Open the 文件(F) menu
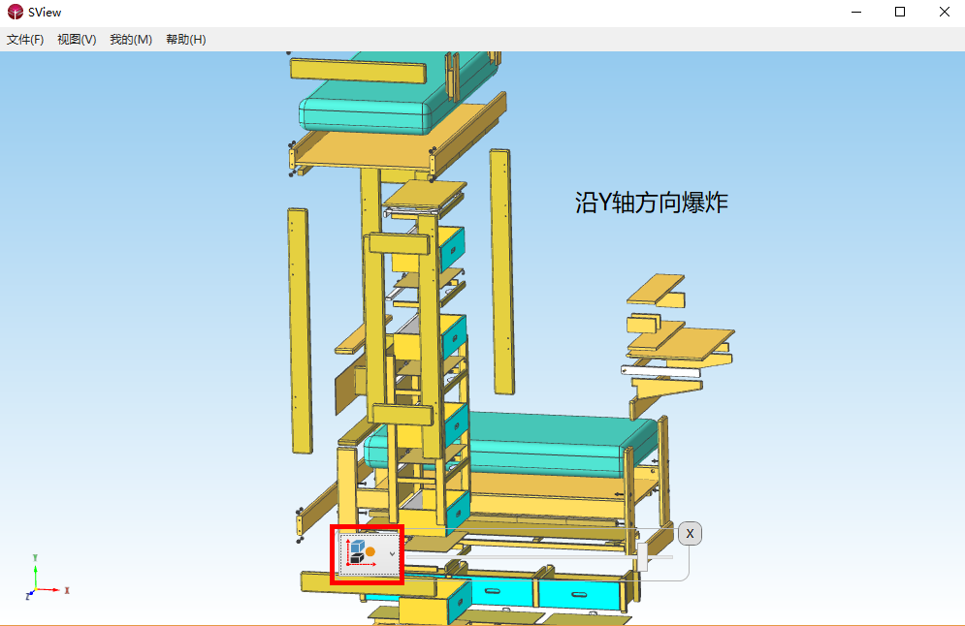Viewport: 965px width, 626px height. 25,40
